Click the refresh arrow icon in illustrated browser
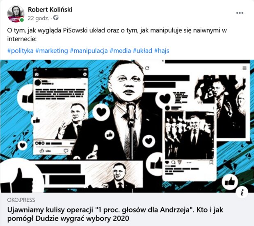This screenshot has height=226, width=254. pyautogui.click(x=147, y=68)
